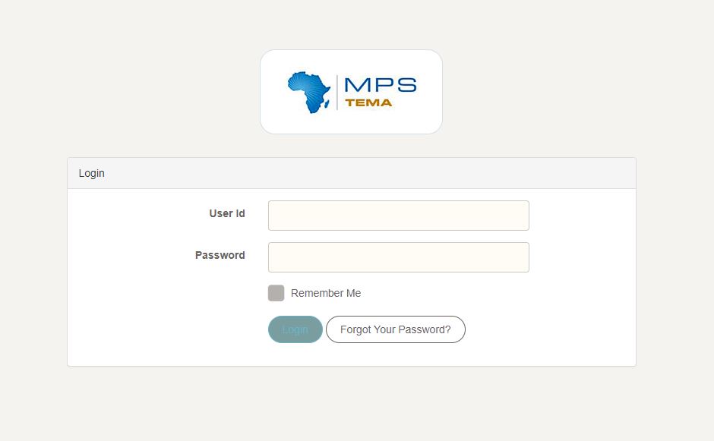Click the thin vertical divider in the logo

[337, 92]
